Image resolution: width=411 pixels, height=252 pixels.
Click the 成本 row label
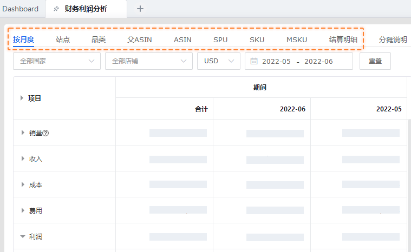36,185
